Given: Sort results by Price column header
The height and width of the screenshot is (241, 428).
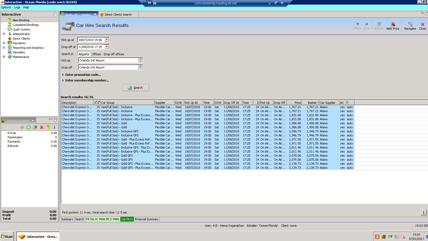Looking at the screenshot, I should (294, 103).
